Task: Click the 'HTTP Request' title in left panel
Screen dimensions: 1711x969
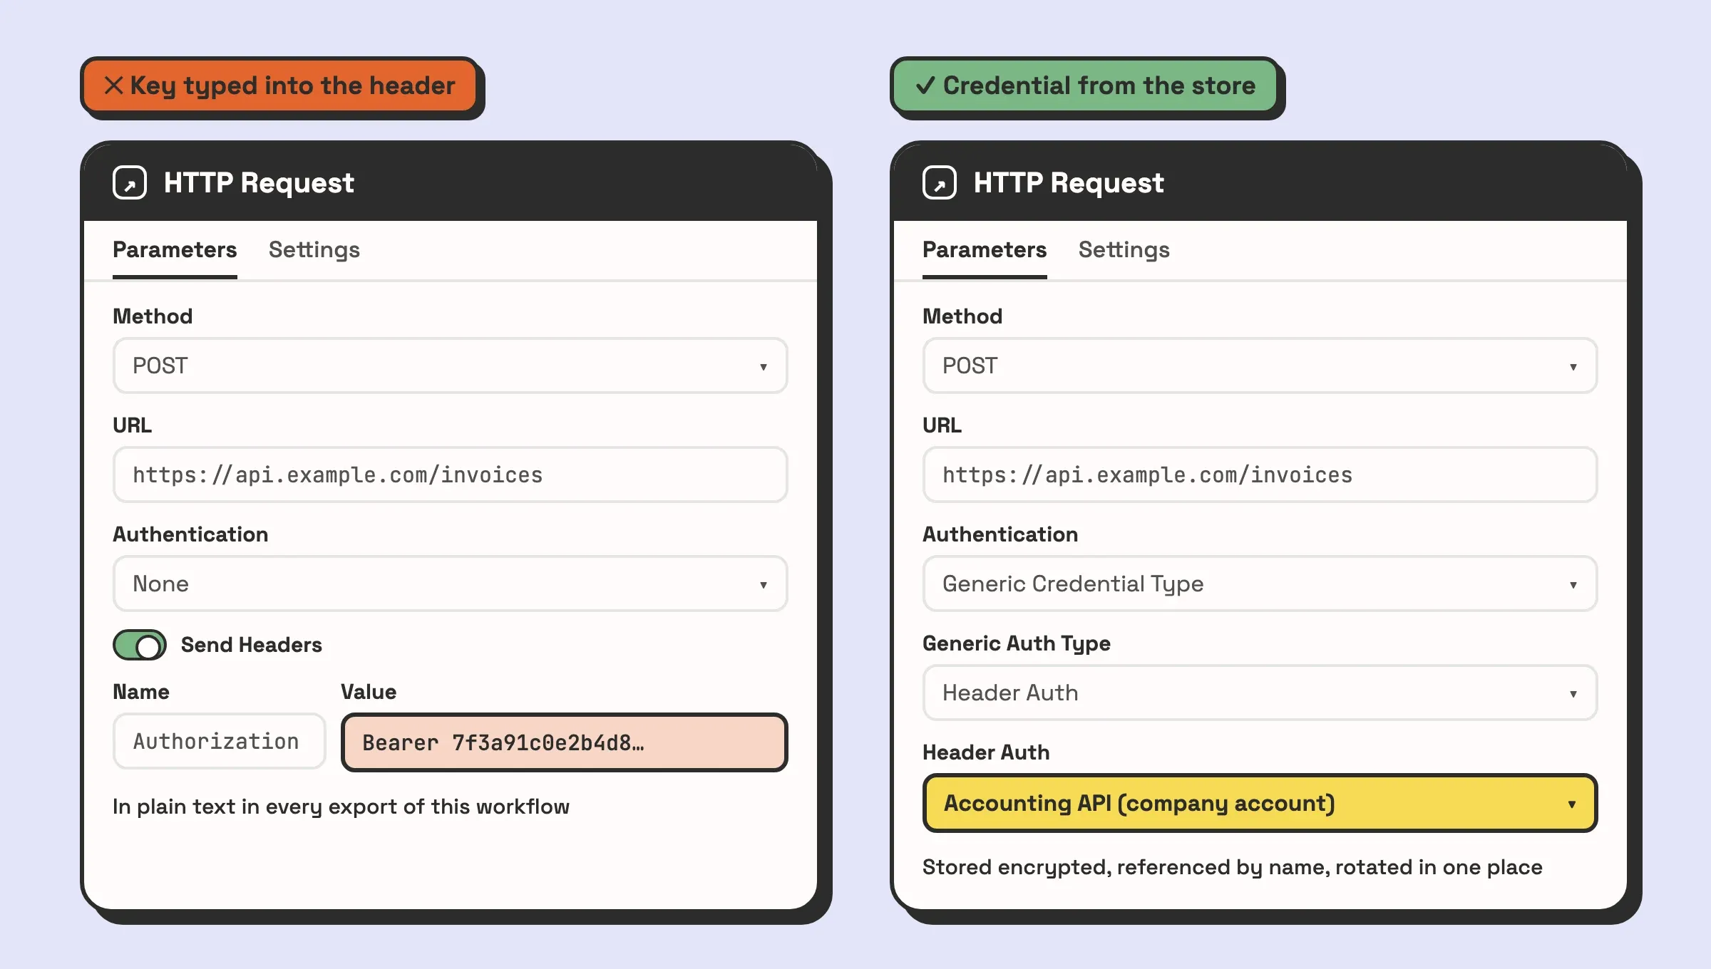Action: tap(259, 183)
